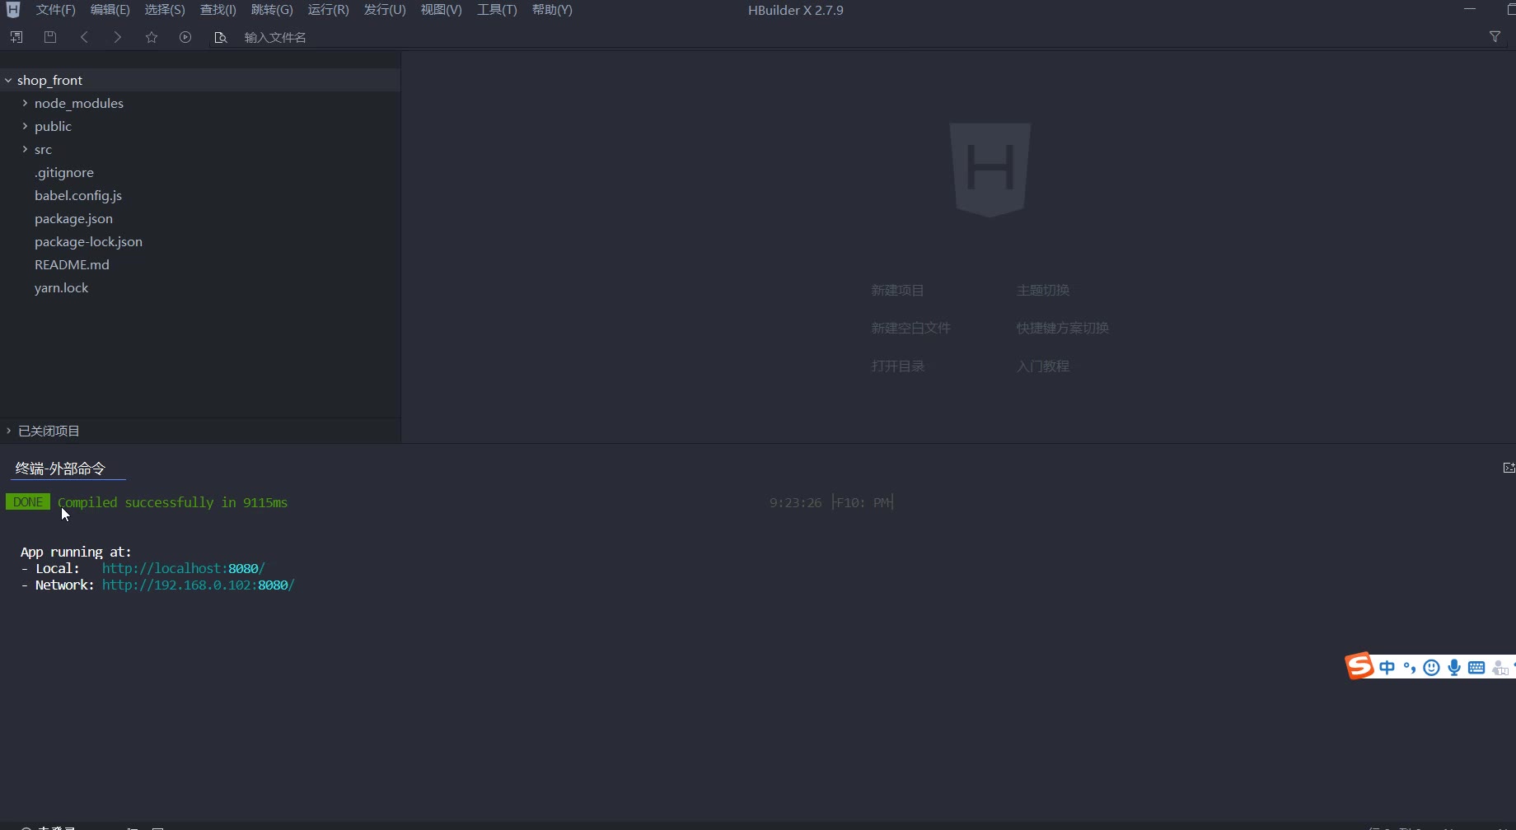The image size is (1516, 830).
Task: Select the 终端-外部命令 terminal tab
Action: tap(60, 469)
